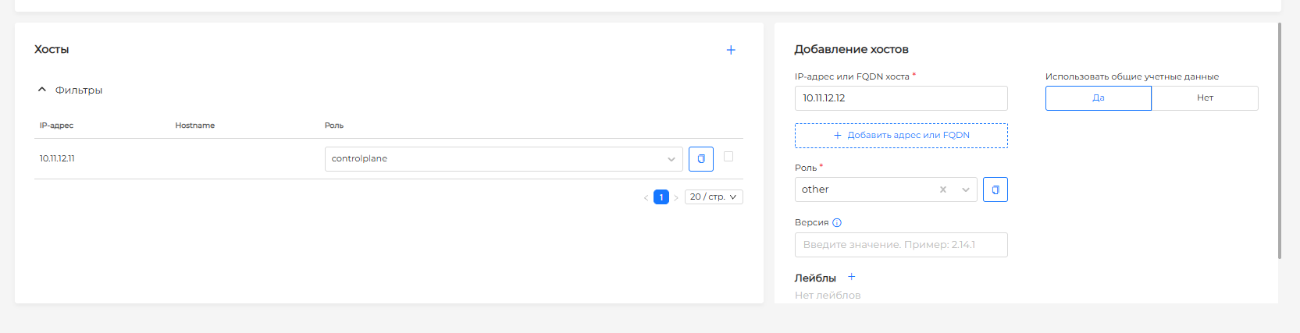Screen dimensions: 1300x333
Task: Add a label with Лейблы plus icon
Action: pos(852,277)
